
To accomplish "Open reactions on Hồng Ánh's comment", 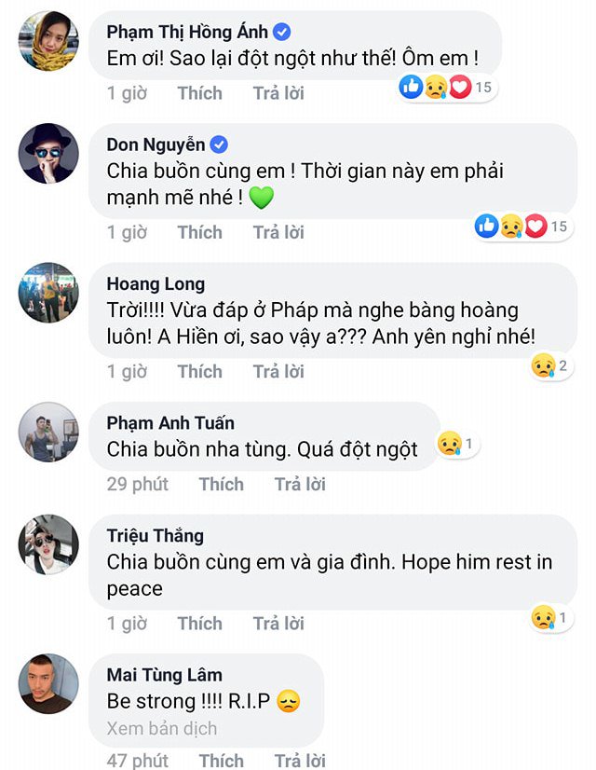I will point(446,88).
